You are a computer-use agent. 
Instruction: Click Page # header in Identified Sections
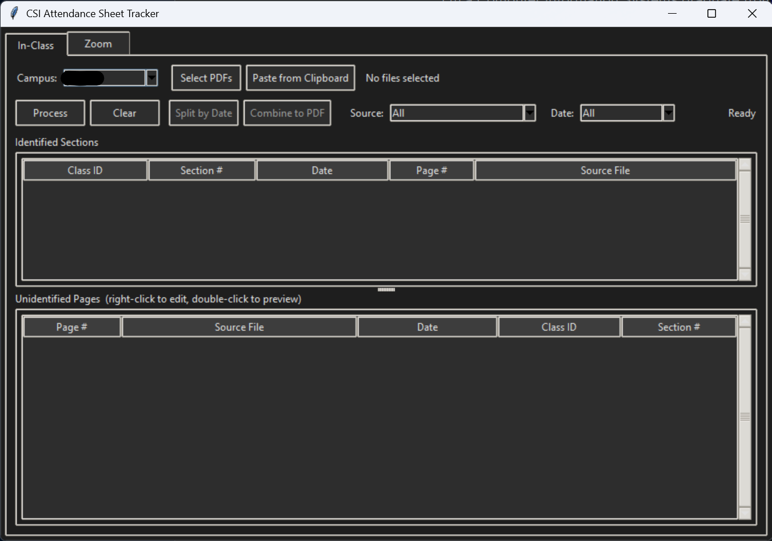[432, 170]
